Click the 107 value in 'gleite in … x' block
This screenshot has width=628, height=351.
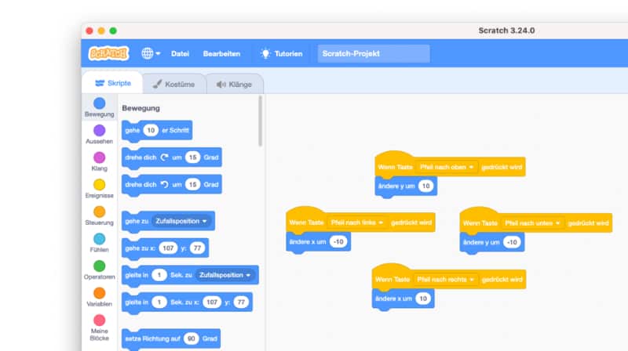point(212,302)
